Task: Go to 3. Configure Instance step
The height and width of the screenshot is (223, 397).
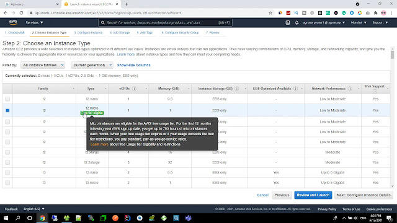Action: (88, 33)
